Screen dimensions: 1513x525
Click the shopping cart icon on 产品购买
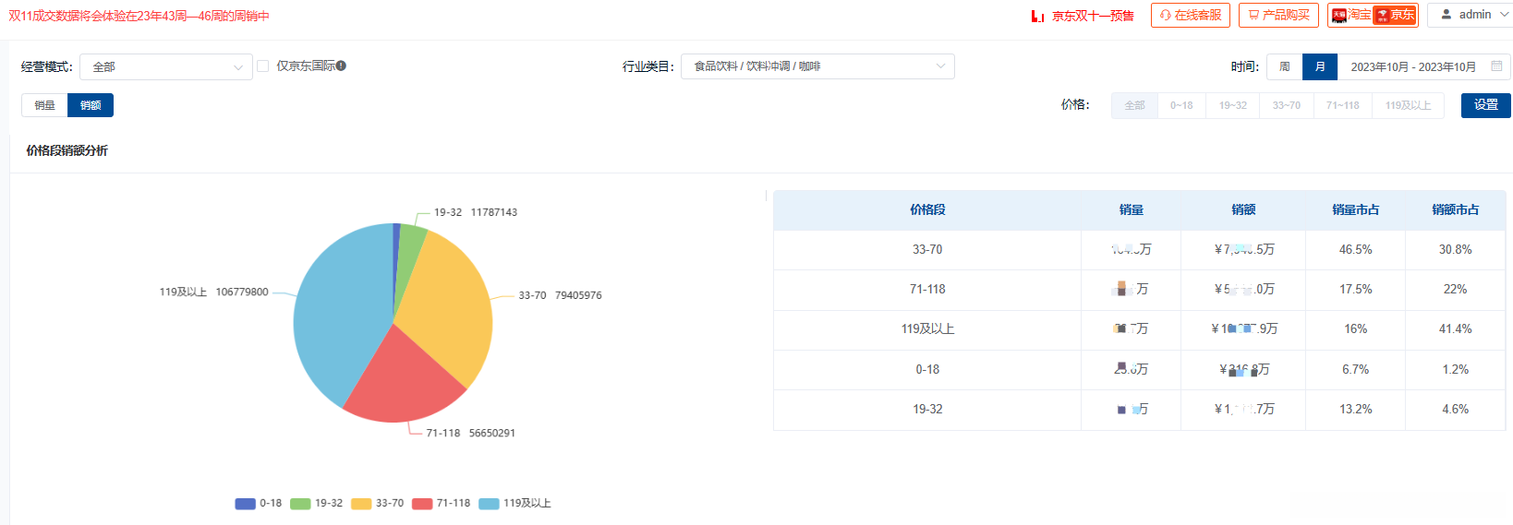[x=1253, y=15]
